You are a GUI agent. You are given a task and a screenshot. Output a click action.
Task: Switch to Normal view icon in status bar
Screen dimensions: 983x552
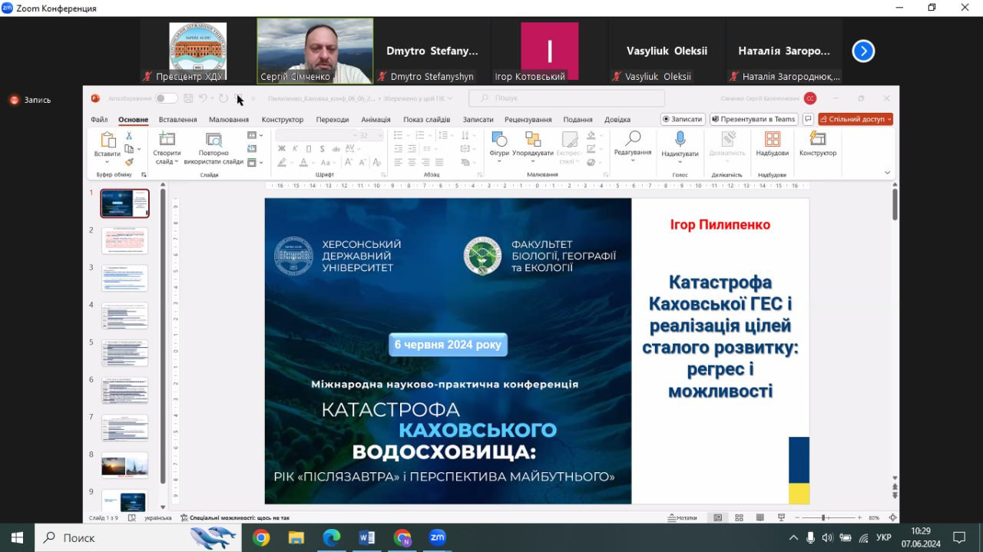[718, 517]
